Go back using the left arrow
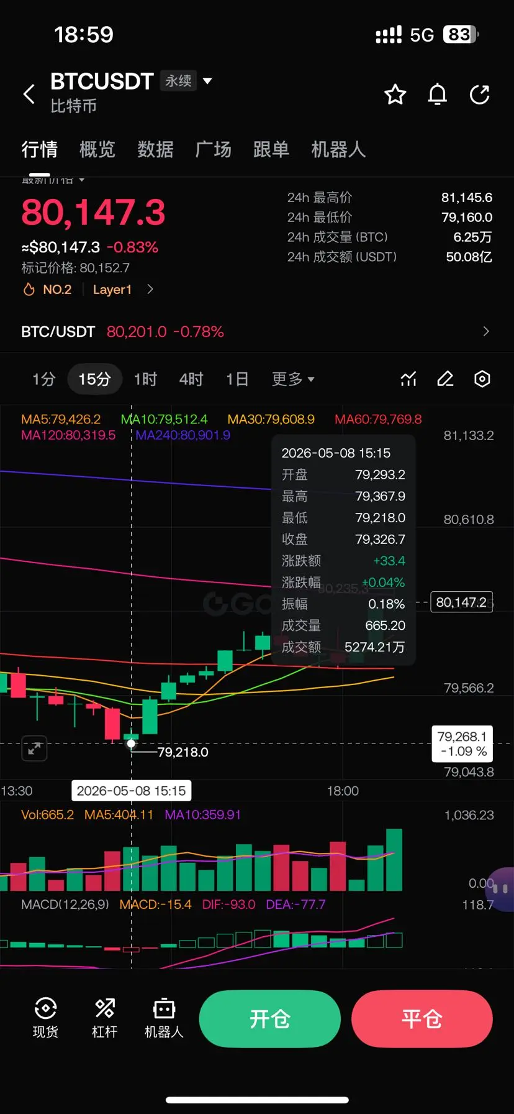514x1114 pixels. (29, 94)
